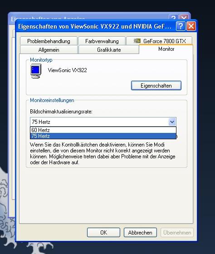Click the help question mark in ViewSonic dialog
215x254 pixels.
point(181,26)
